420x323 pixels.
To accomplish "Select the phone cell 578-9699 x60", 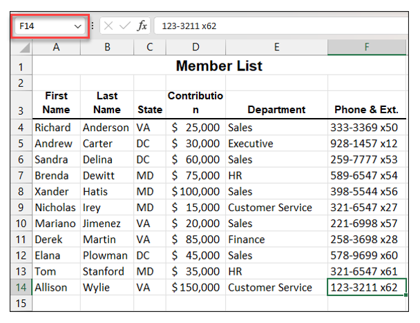I will 367,255.
